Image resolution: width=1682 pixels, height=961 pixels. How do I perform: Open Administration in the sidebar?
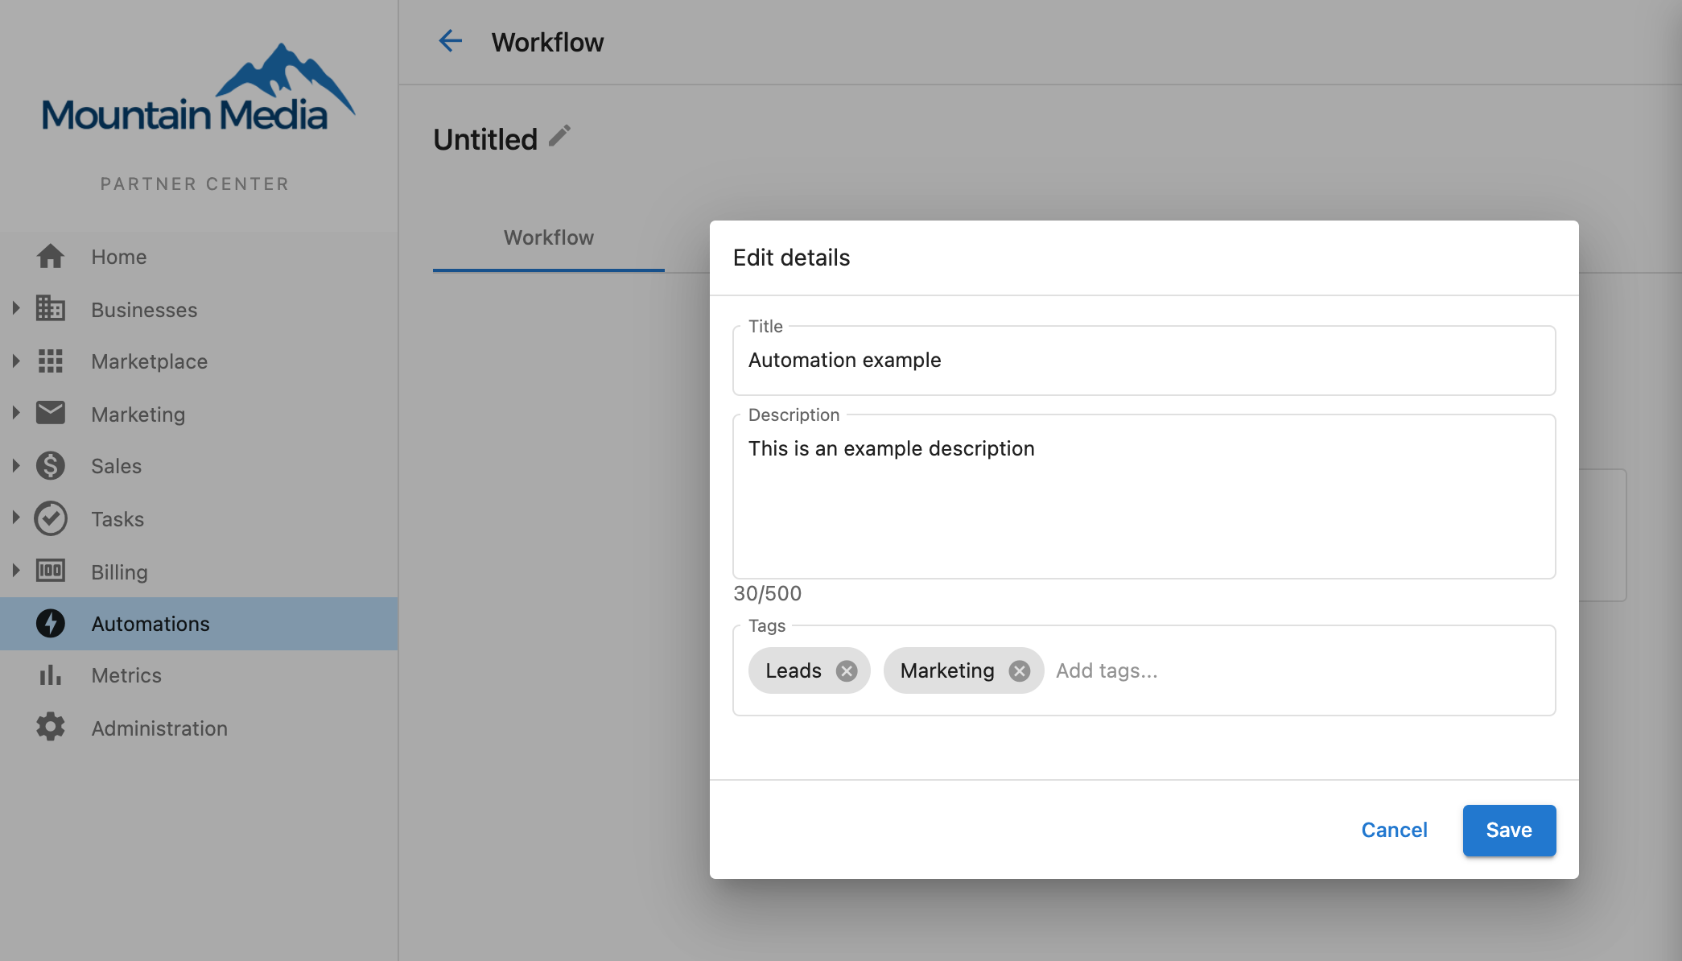199,728
